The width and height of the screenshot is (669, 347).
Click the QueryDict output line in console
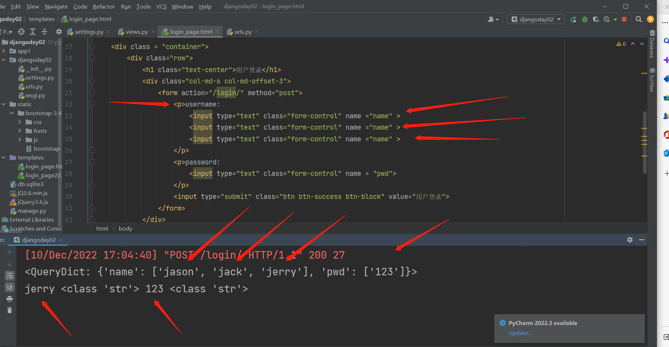[221, 272]
